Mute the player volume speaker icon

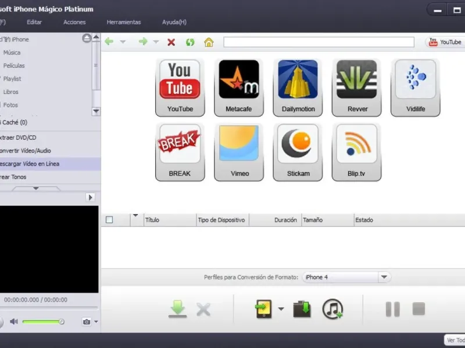[14, 321]
